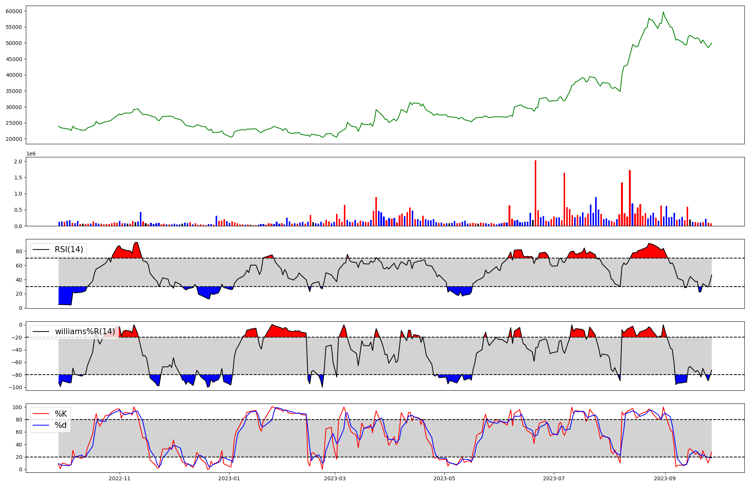Click the RSI(14) legend label

(69, 249)
